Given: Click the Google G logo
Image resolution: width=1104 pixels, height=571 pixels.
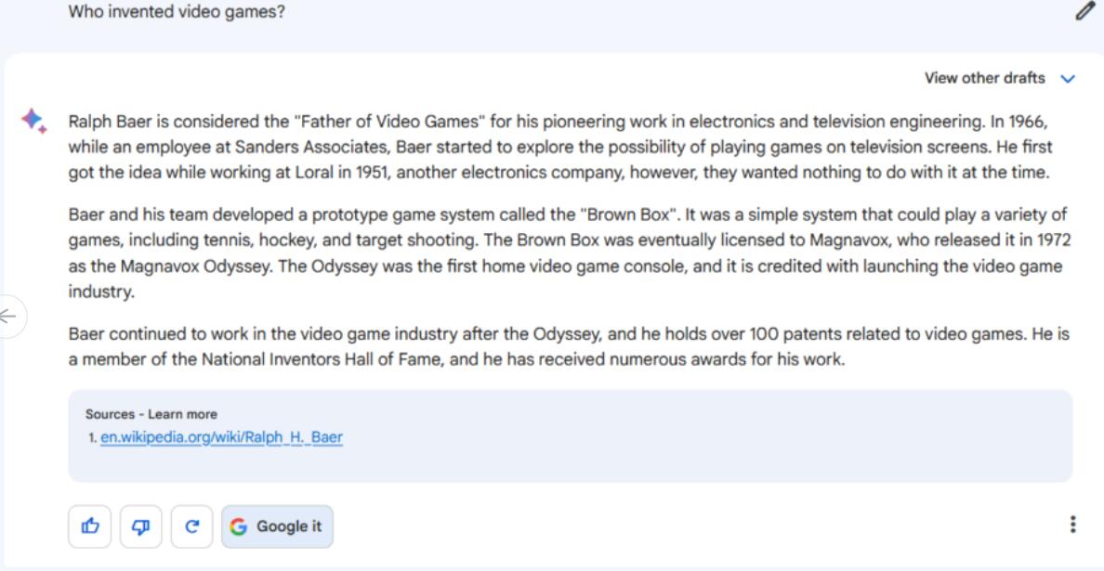Looking at the screenshot, I should point(239,526).
